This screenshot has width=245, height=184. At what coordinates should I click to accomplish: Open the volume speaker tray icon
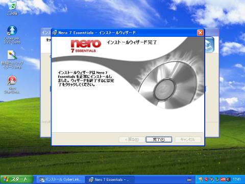coord(228,179)
